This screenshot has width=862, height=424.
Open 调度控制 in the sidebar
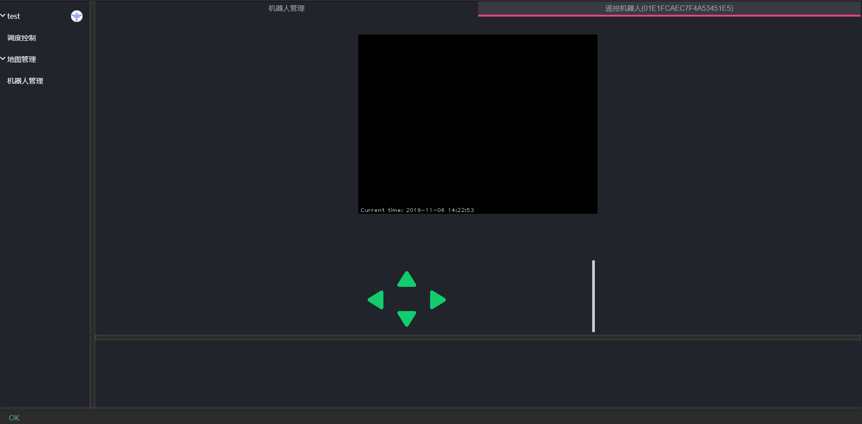22,38
